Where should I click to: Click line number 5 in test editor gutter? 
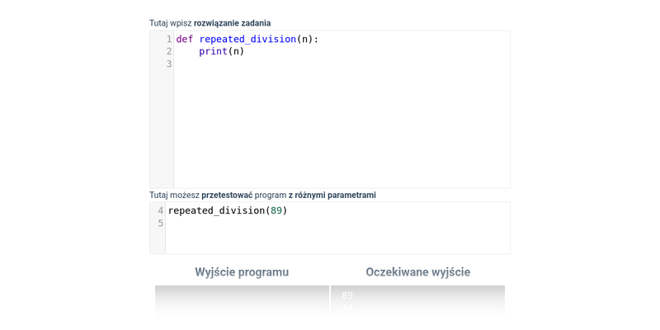pos(160,223)
